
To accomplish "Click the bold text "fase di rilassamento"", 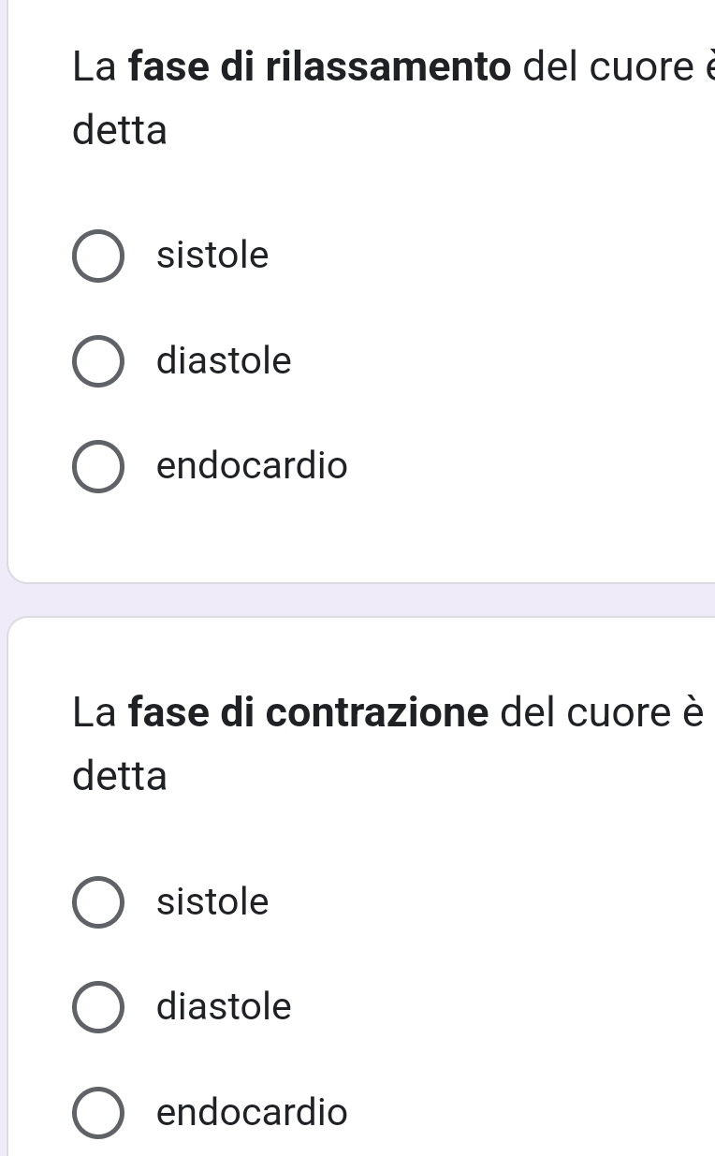I will [x=311, y=69].
